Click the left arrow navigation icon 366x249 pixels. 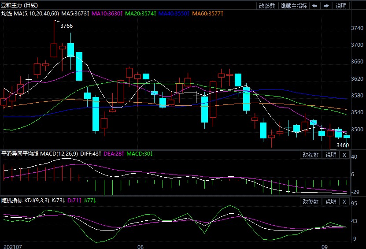pyautogui.click(x=314, y=6)
